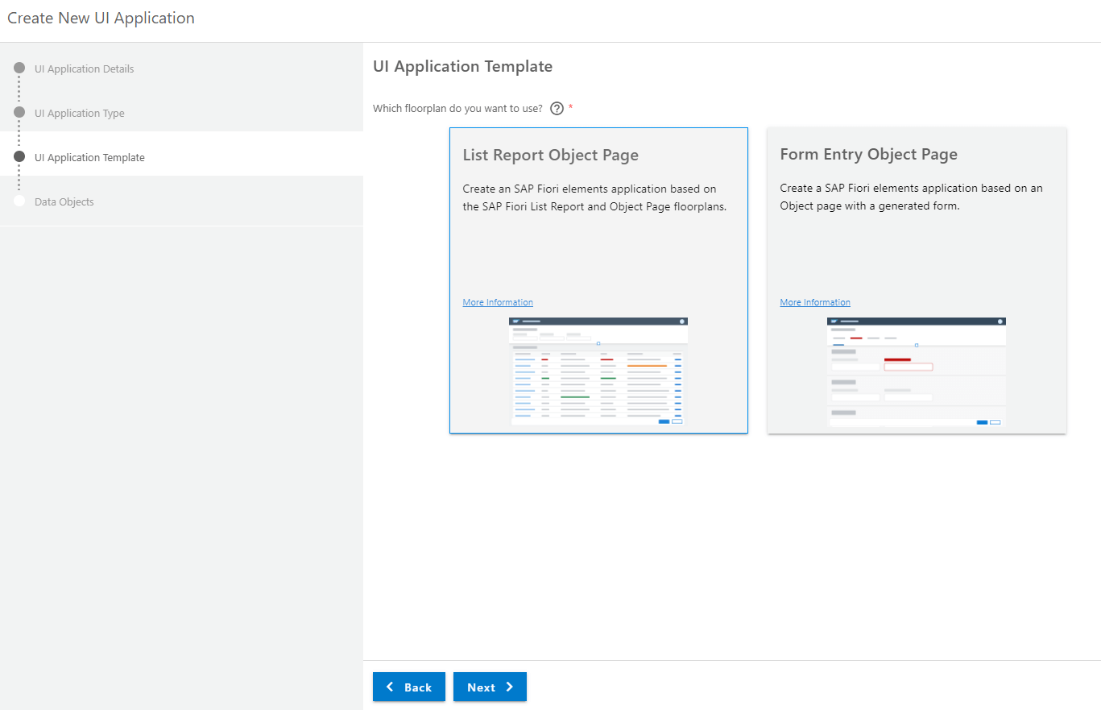Click the Data Objects step circle
Screen dimensions: 1101x710
point(19,201)
